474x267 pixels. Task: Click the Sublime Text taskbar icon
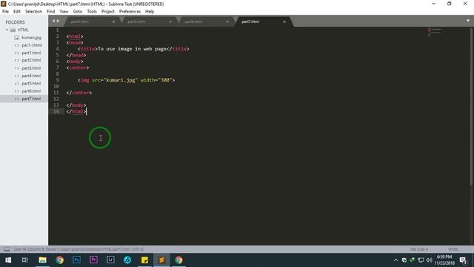[161, 260]
